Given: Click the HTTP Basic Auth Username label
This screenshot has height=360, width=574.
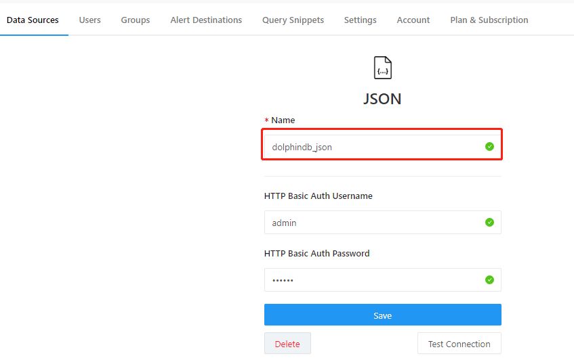Looking at the screenshot, I should (x=318, y=196).
